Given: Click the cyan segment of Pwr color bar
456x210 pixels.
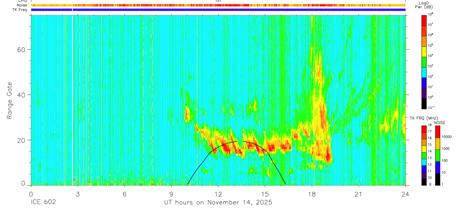Looking at the screenshot, I should pos(424,72).
